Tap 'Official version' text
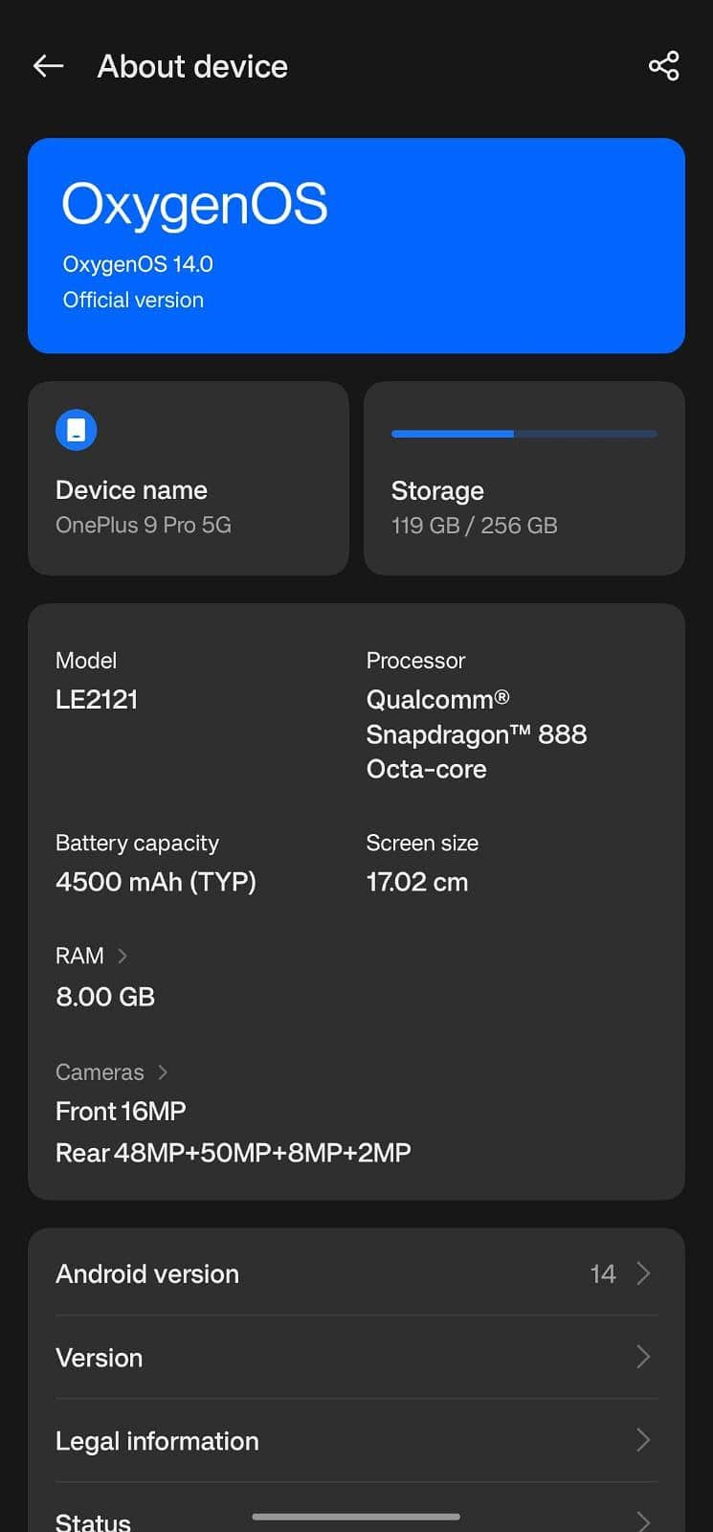 click(133, 300)
